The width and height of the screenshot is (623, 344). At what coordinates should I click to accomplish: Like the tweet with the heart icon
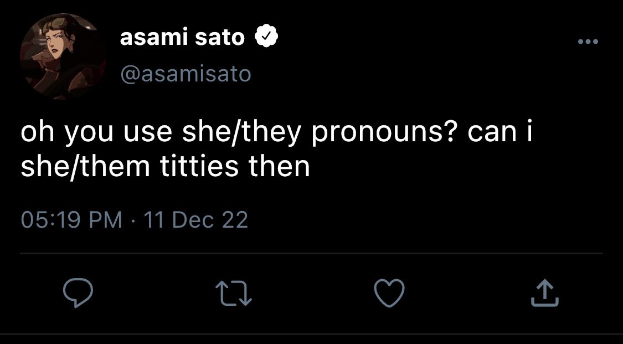click(389, 293)
